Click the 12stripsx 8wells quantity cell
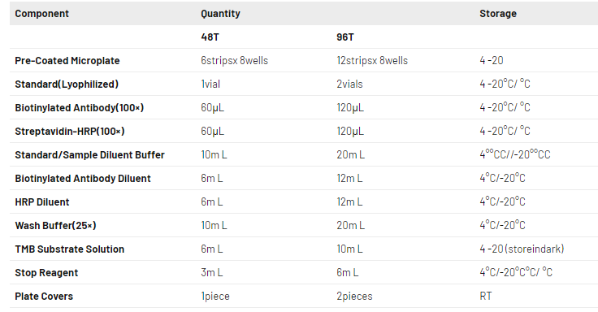This screenshot has width=598, height=312. [x=372, y=61]
